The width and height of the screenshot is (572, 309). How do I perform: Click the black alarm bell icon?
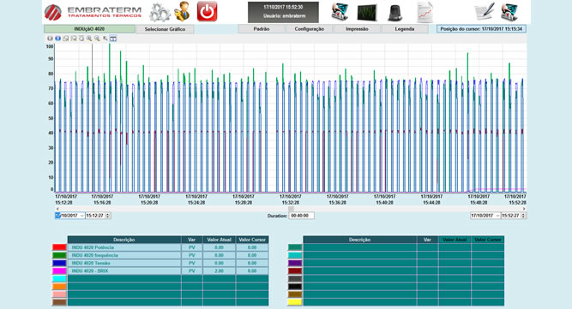[x=395, y=13]
